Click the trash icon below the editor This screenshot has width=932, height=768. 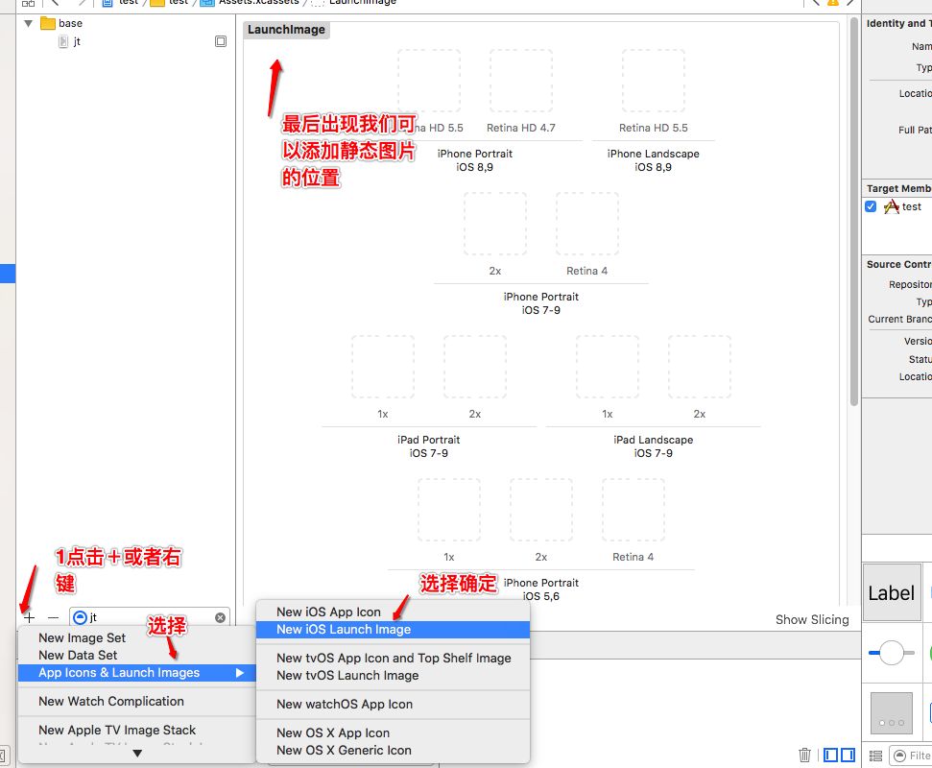pos(804,755)
